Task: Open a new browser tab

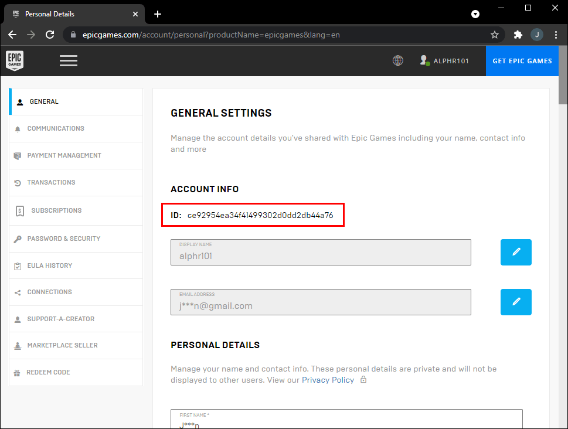Action: pyautogui.click(x=158, y=14)
